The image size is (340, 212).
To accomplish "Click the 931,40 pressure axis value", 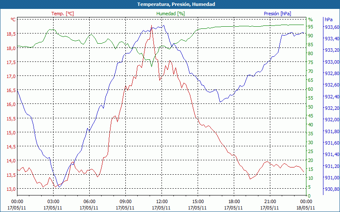I will (331, 154).
